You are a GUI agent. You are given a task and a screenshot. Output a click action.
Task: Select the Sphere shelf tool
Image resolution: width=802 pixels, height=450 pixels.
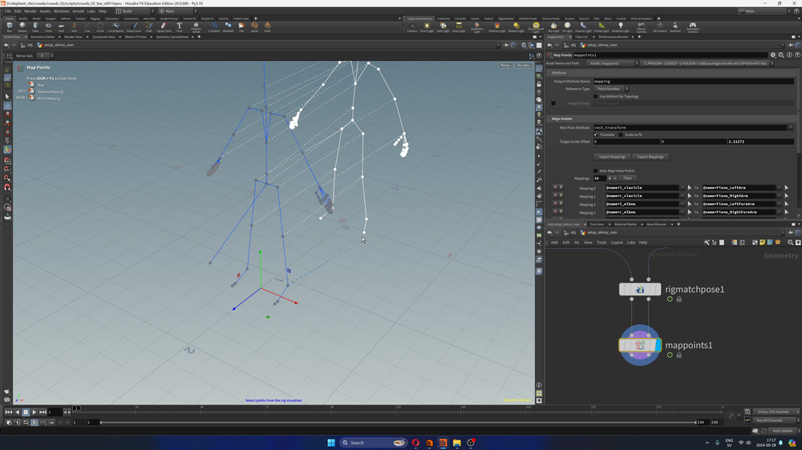[x=22, y=26]
